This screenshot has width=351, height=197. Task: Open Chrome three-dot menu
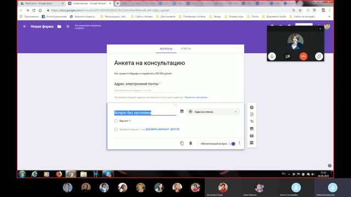[330, 10]
